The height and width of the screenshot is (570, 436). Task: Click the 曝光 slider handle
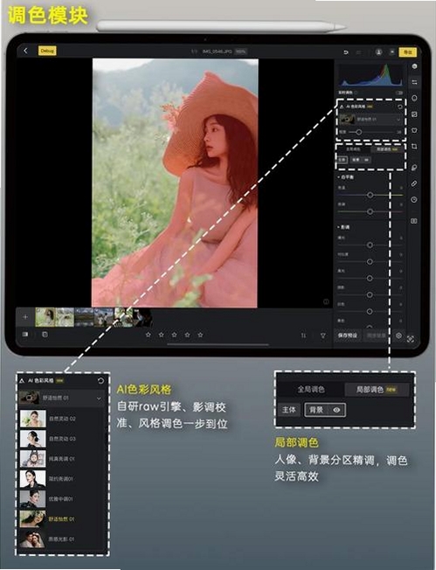tap(370, 245)
